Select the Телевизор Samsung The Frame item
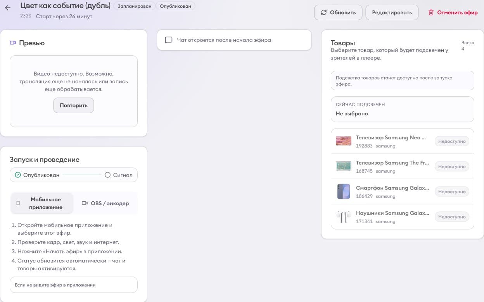Screen dimensions: 484x302 point(392,166)
